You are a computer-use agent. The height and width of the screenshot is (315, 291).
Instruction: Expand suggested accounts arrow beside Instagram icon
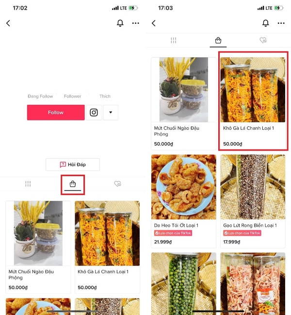coord(111,113)
